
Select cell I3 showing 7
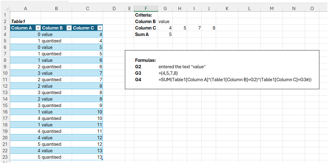(x=194, y=28)
